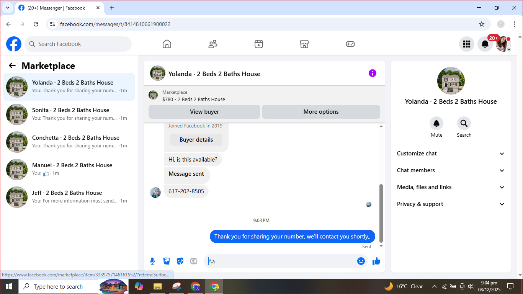Select the Messenger | Facebook browser tab
This screenshot has width=523, height=294.
[x=59, y=8]
